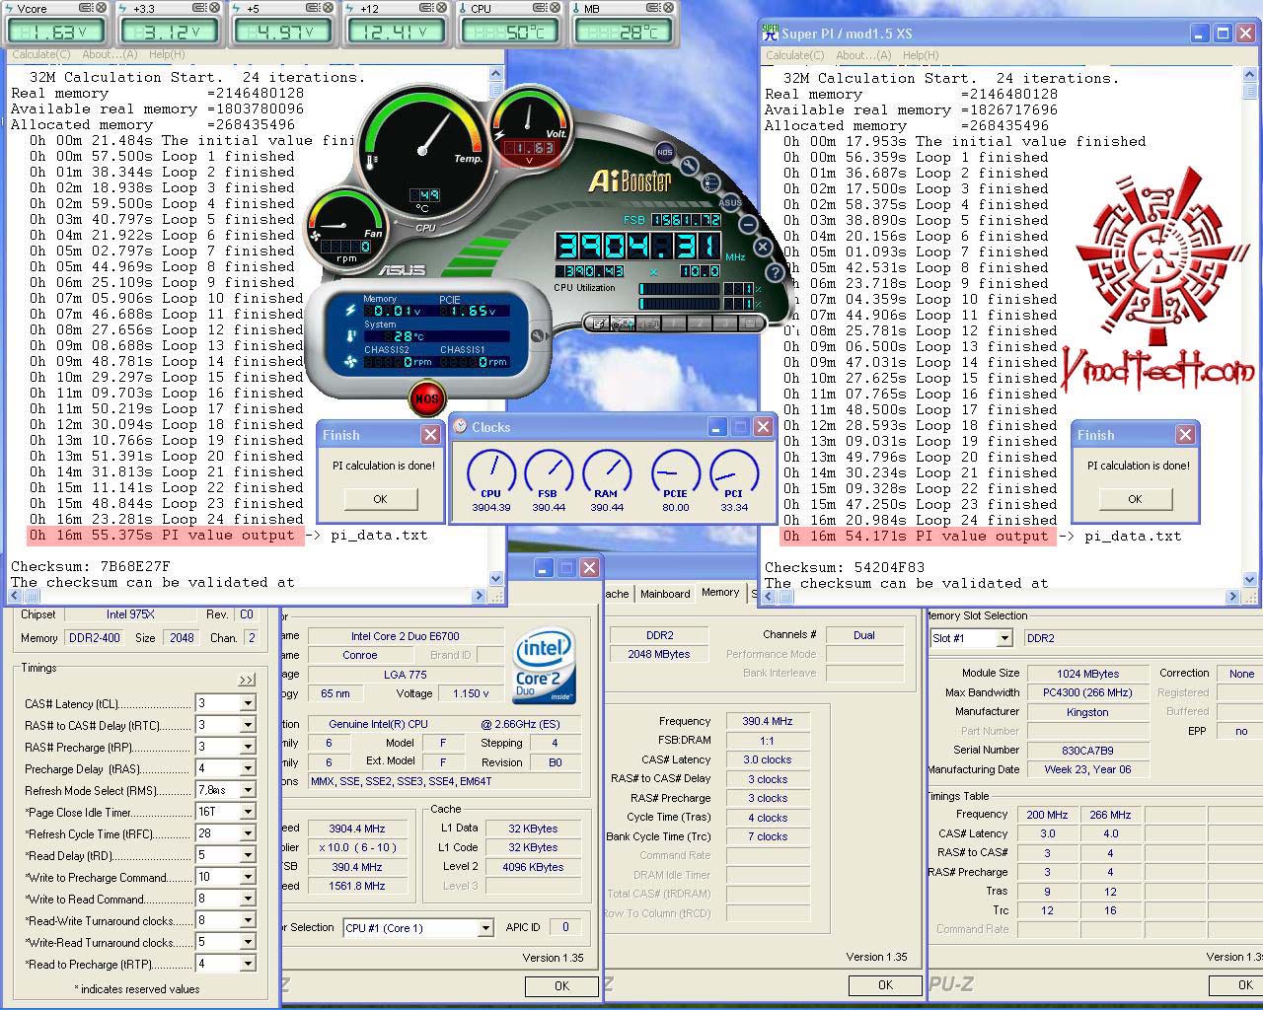Image resolution: width=1263 pixels, height=1010 pixels.
Task: Open the Slot #1 memory slot dropdown
Action: pyautogui.click(x=1003, y=638)
